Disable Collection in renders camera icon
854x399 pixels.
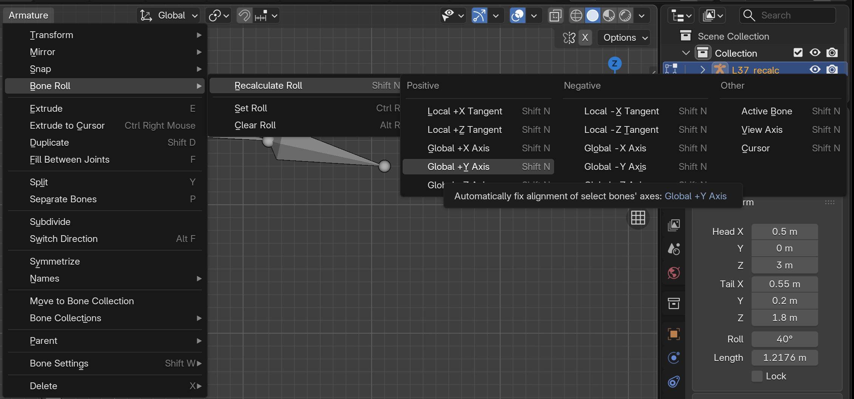point(832,52)
